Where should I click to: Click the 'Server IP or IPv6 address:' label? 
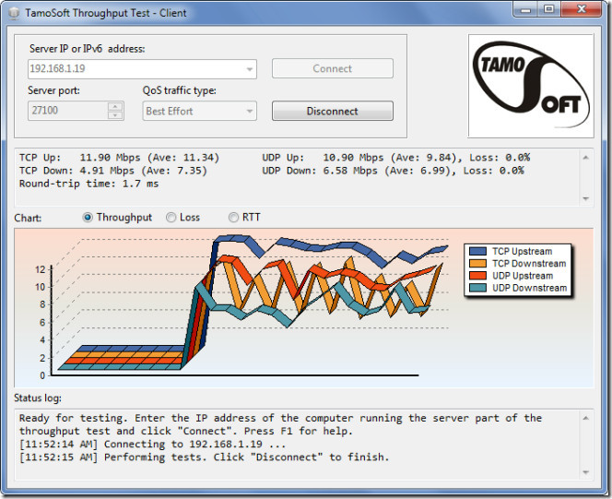pyautogui.click(x=87, y=49)
